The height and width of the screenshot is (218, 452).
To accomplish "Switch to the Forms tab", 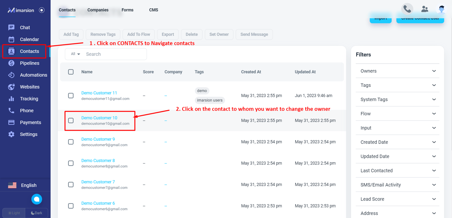I will (127, 10).
